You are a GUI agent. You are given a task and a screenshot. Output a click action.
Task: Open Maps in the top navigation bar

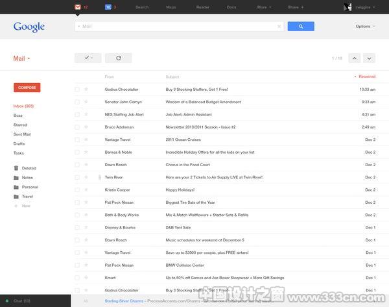[171, 7]
